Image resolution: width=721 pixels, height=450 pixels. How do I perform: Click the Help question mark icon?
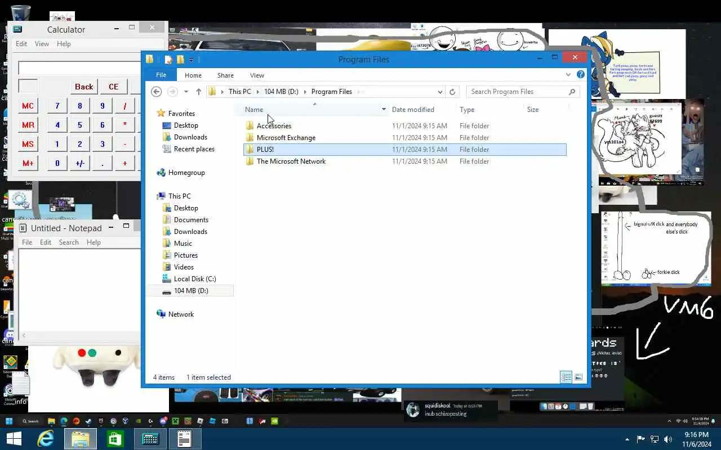tap(581, 74)
